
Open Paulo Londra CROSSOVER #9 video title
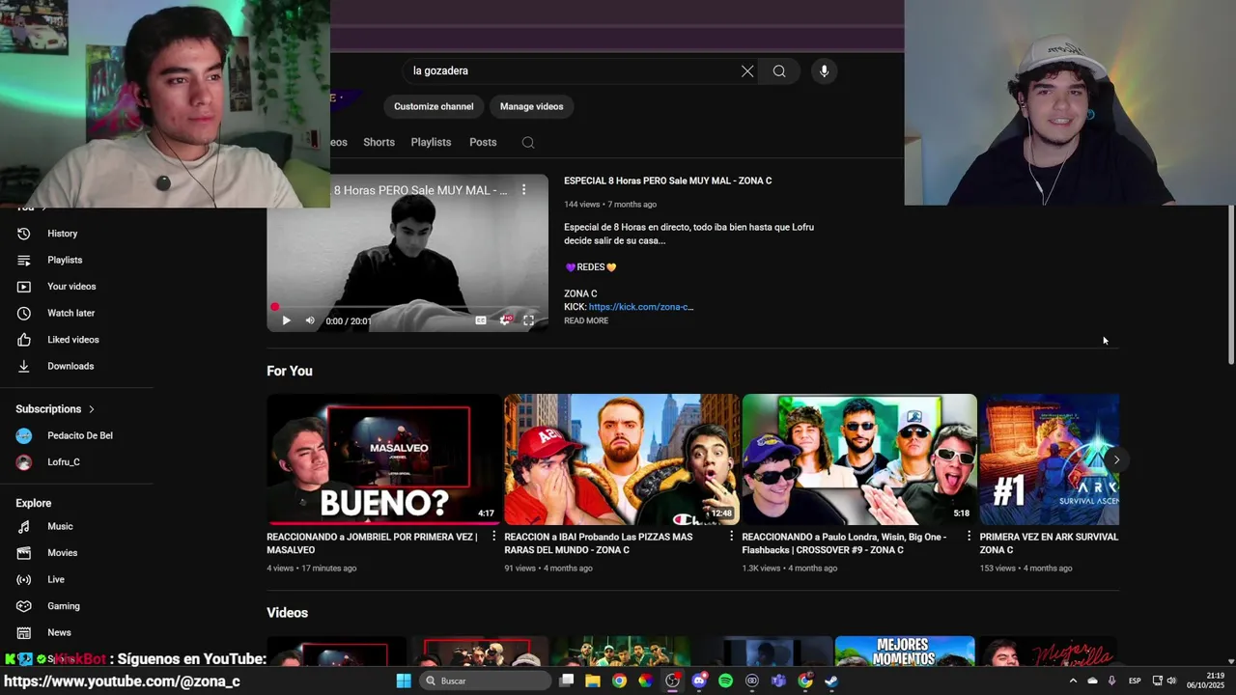[844, 543]
